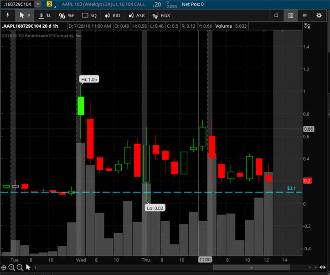Image resolution: width=330 pixels, height=275 pixels.
Task: Switch to single chart layout icon
Action: coord(276,15)
